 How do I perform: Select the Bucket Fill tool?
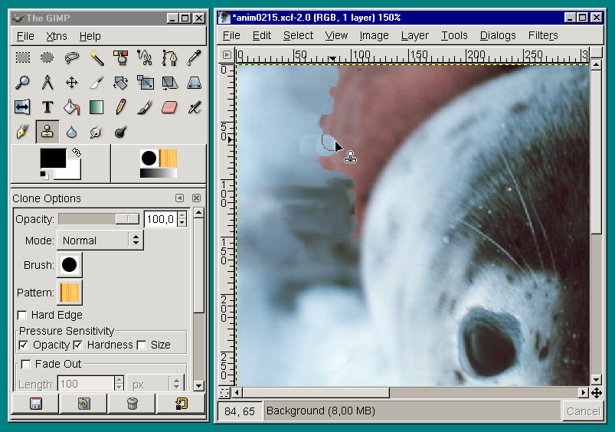pyautogui.click(x=72, y=107)
